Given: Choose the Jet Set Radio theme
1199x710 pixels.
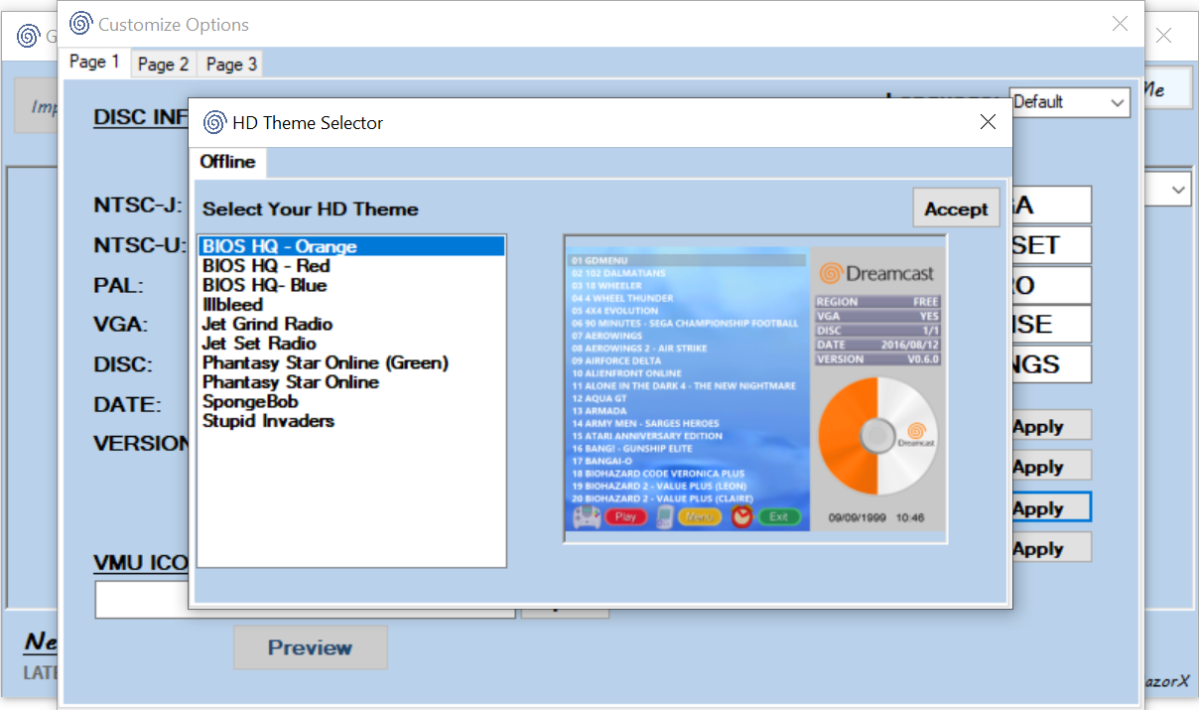Looking at the screenshot, I should (x=352, y=344).
